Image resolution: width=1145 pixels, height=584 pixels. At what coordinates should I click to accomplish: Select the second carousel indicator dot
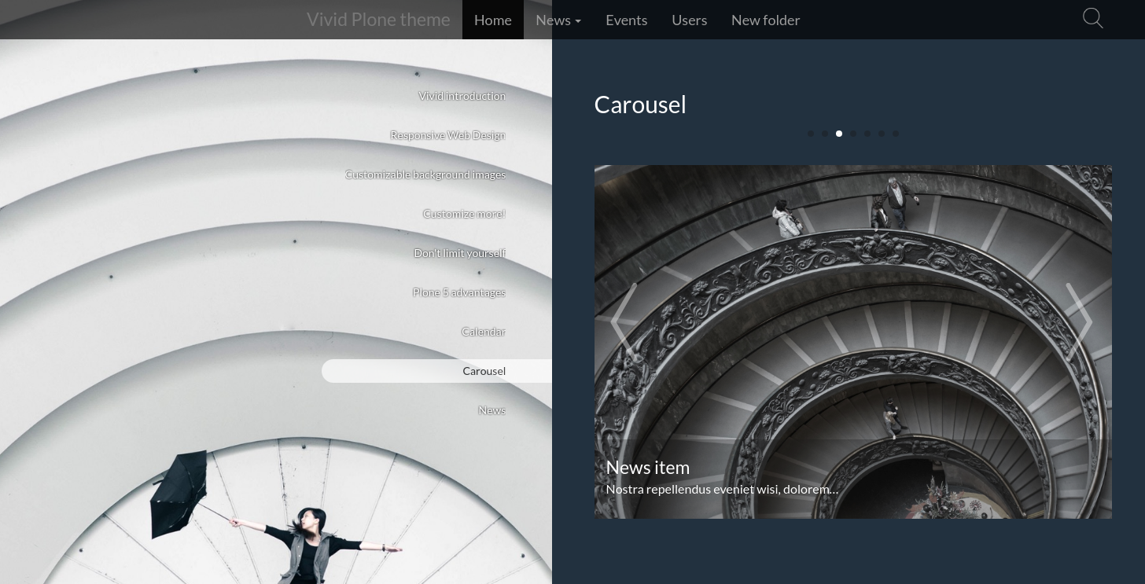coord(825,134)
